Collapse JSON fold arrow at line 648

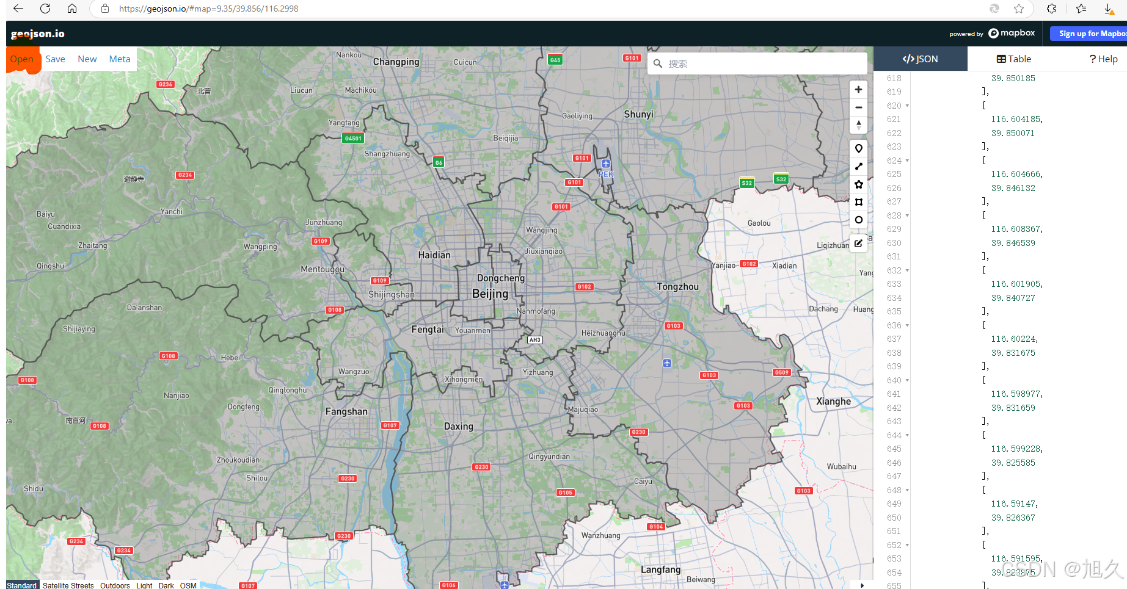(x=907, y=490)
